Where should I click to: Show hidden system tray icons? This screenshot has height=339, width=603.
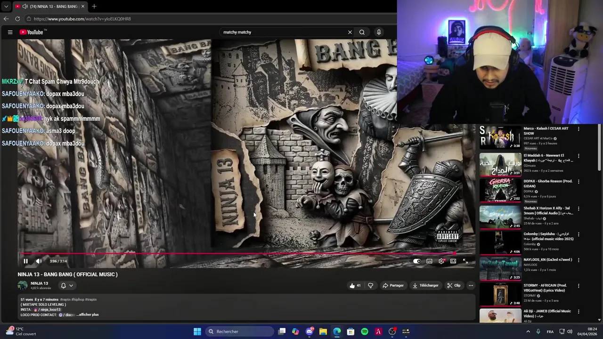[528, 331]
